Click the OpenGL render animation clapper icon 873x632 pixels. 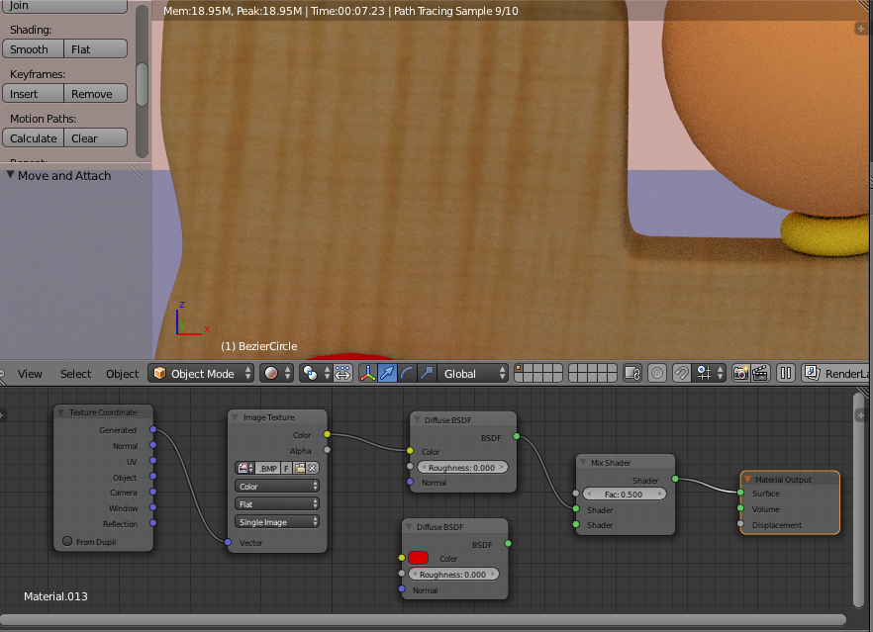click(760, 373)
